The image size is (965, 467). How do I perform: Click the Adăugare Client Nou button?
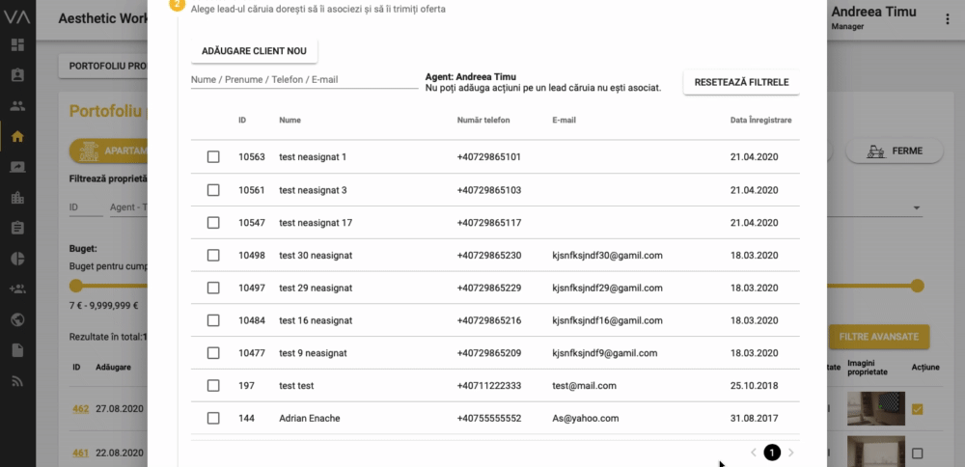click(248, 50)
